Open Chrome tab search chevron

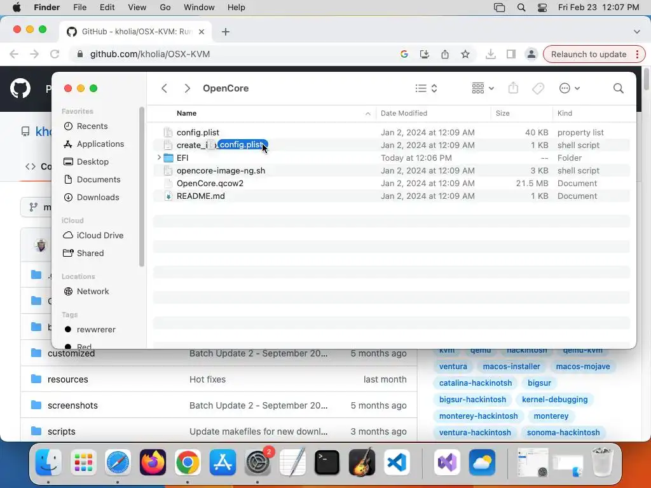tap(637, 32)
